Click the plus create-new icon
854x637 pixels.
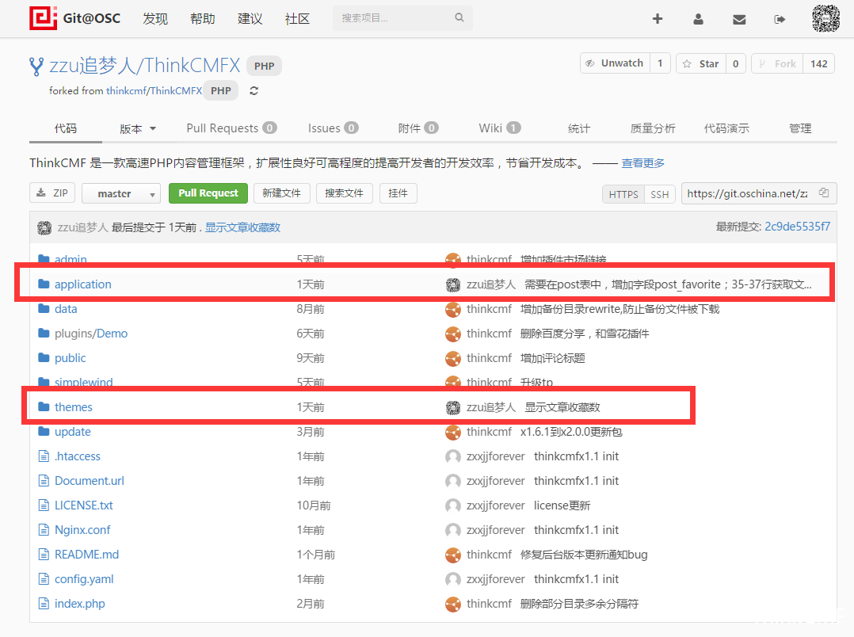658,19
